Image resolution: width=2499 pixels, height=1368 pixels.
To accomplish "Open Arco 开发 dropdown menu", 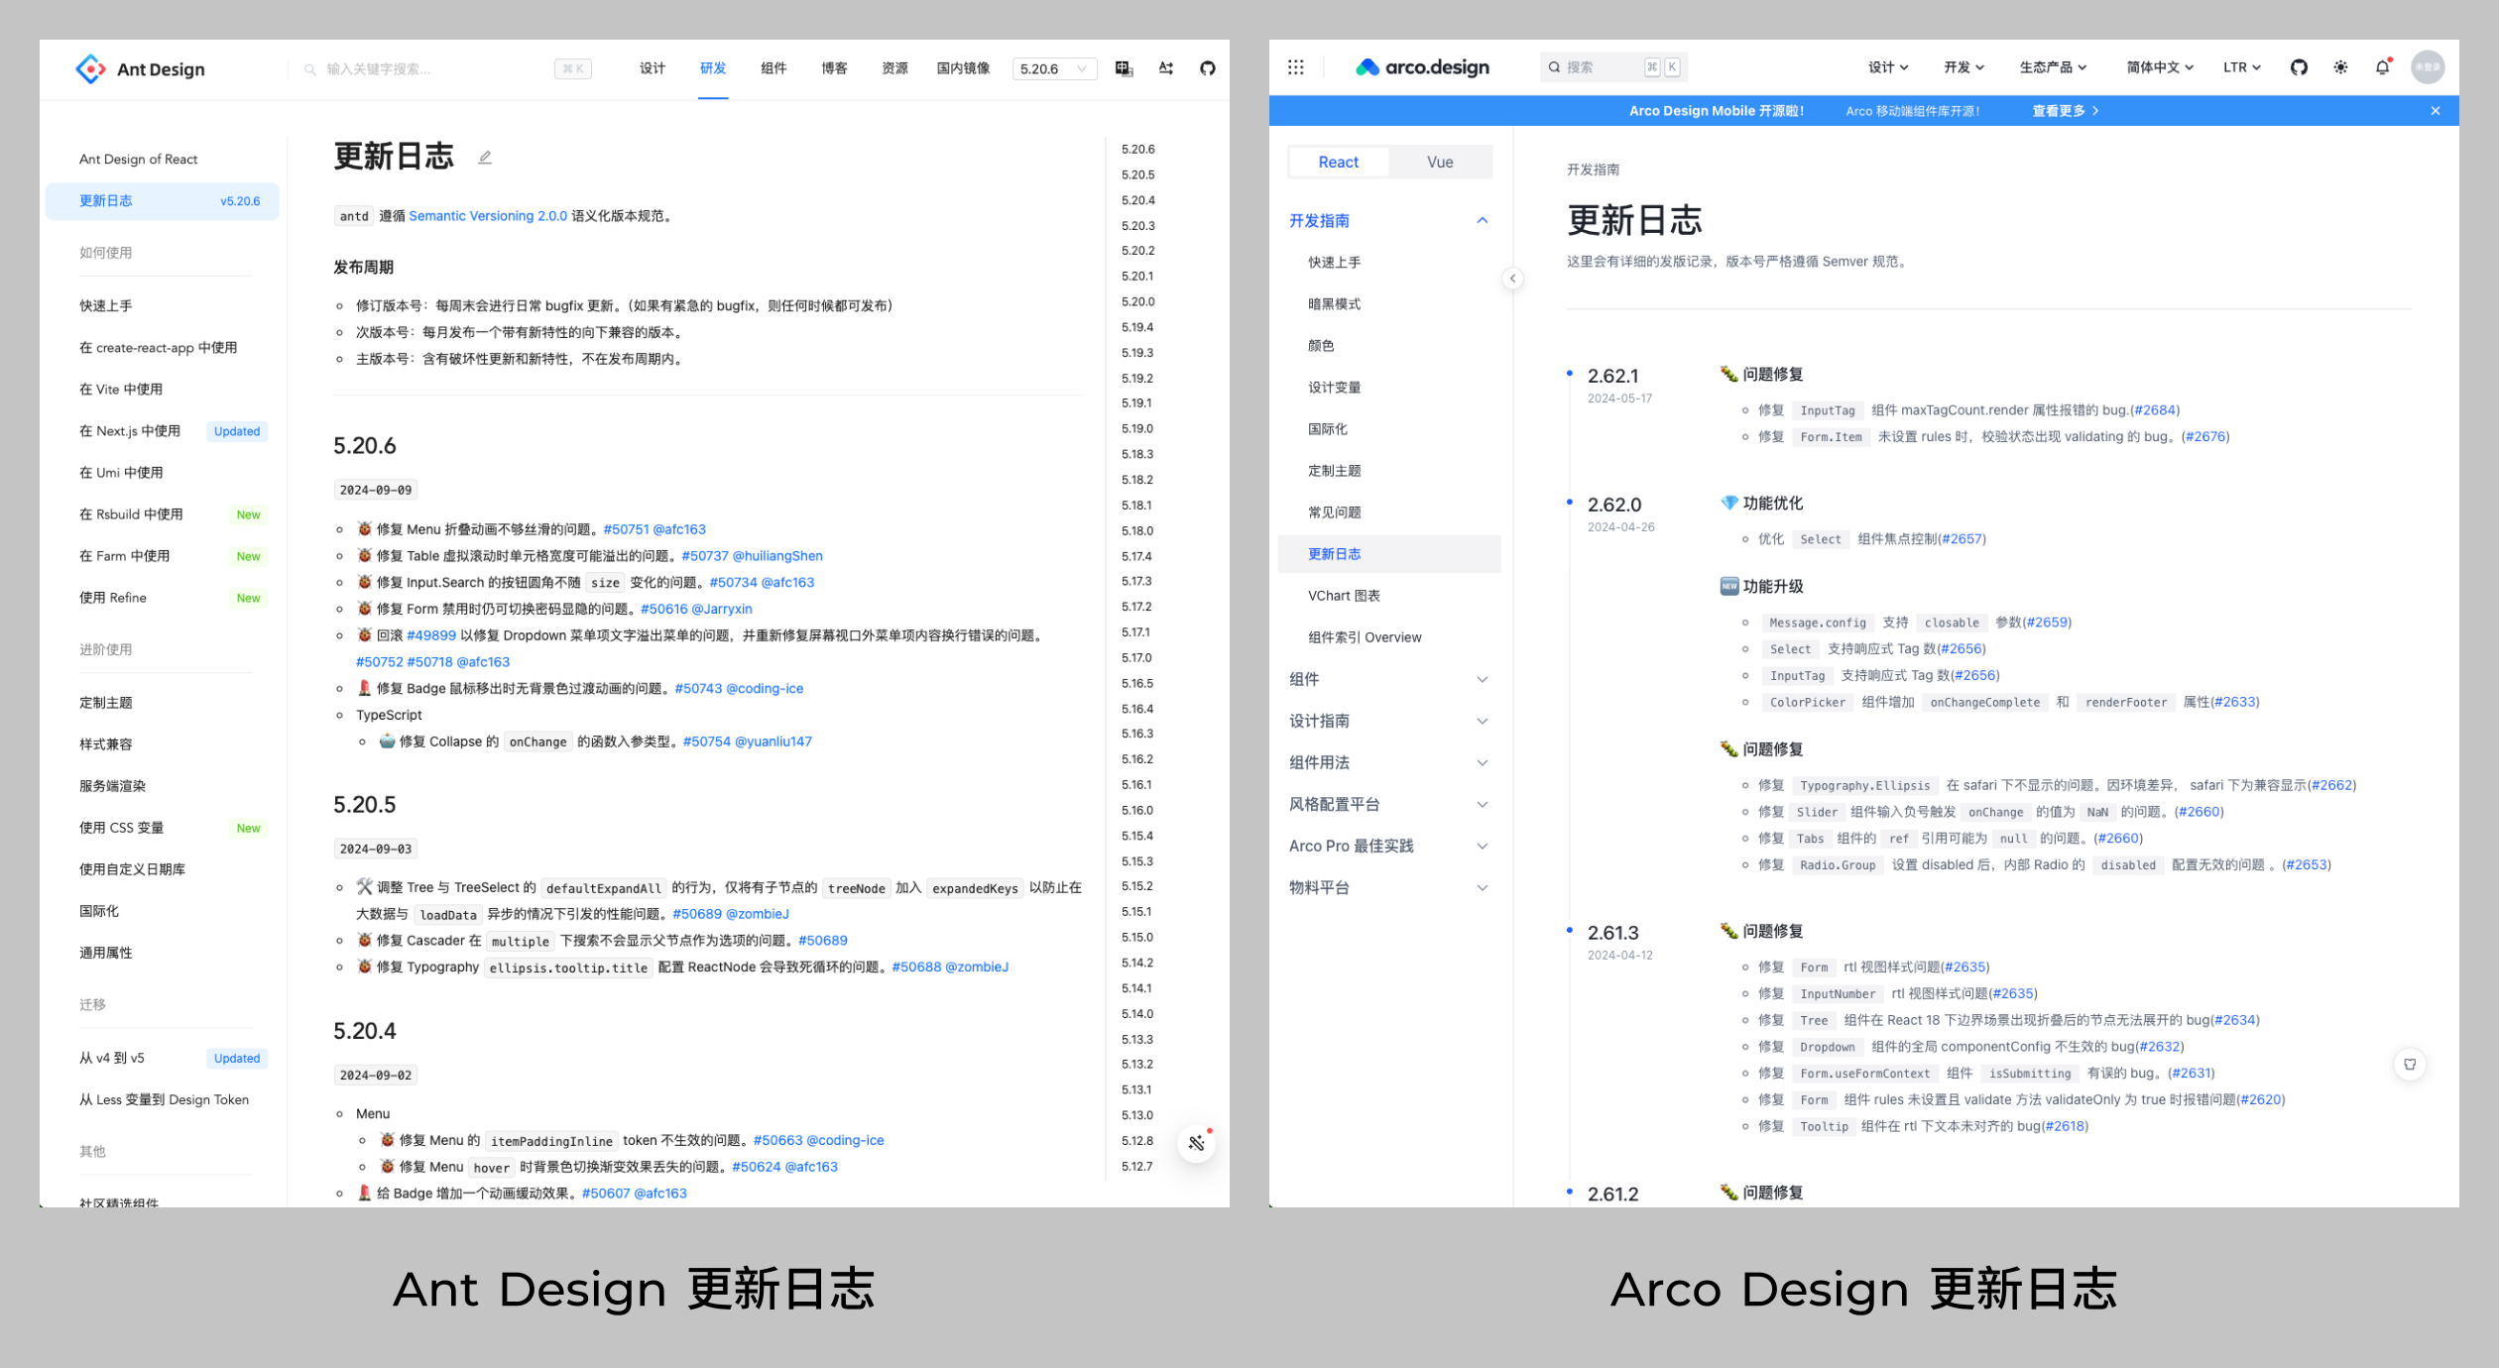I will click(x=1963, y=67).
